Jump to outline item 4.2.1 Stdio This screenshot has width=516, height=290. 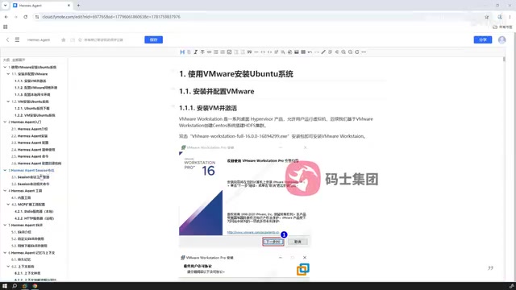34,211
